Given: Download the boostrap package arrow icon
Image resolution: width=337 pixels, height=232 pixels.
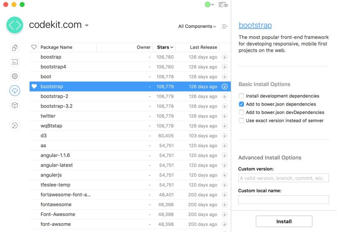Looking at the screenshot, I should (x=224, y=57).
